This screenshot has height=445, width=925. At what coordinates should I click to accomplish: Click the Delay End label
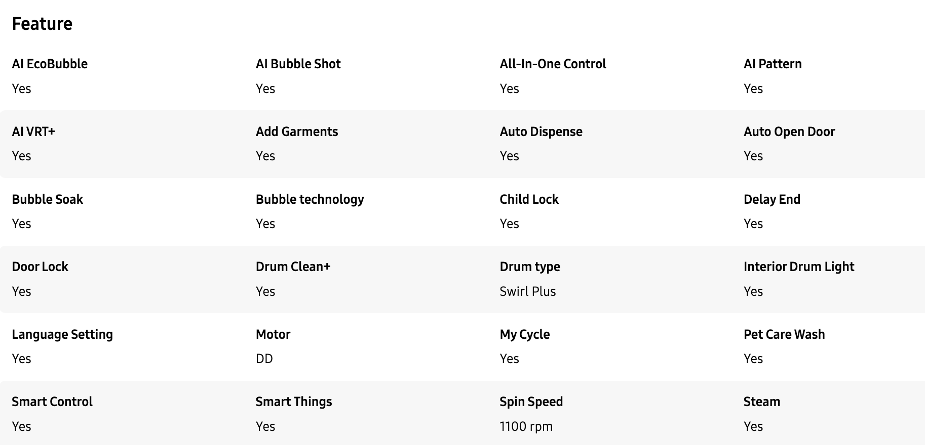(772, 199)
